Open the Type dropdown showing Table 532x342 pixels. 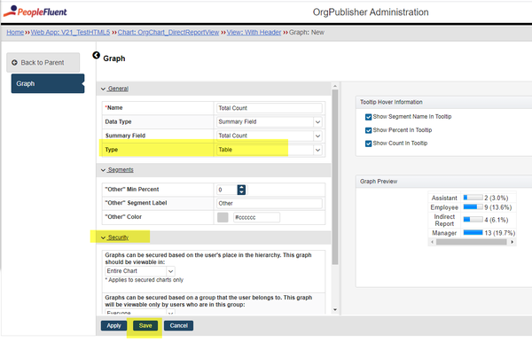pos(269,150)
